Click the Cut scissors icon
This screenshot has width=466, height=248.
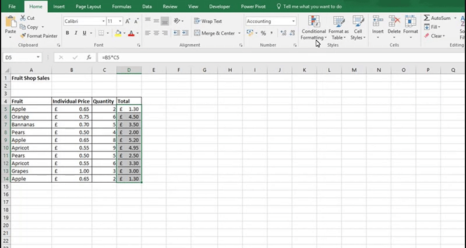click(22, 19)
